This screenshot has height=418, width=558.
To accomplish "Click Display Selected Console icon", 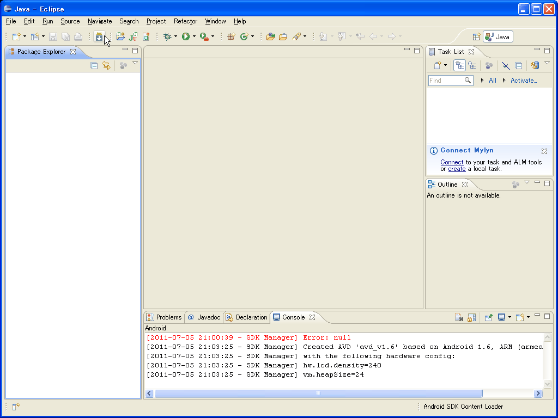I will point(501,317).
